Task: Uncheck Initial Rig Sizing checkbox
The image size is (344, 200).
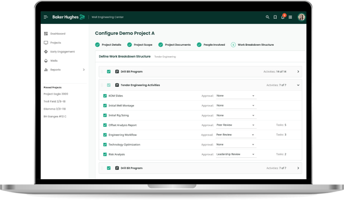Action: click(x=105, y=115)
